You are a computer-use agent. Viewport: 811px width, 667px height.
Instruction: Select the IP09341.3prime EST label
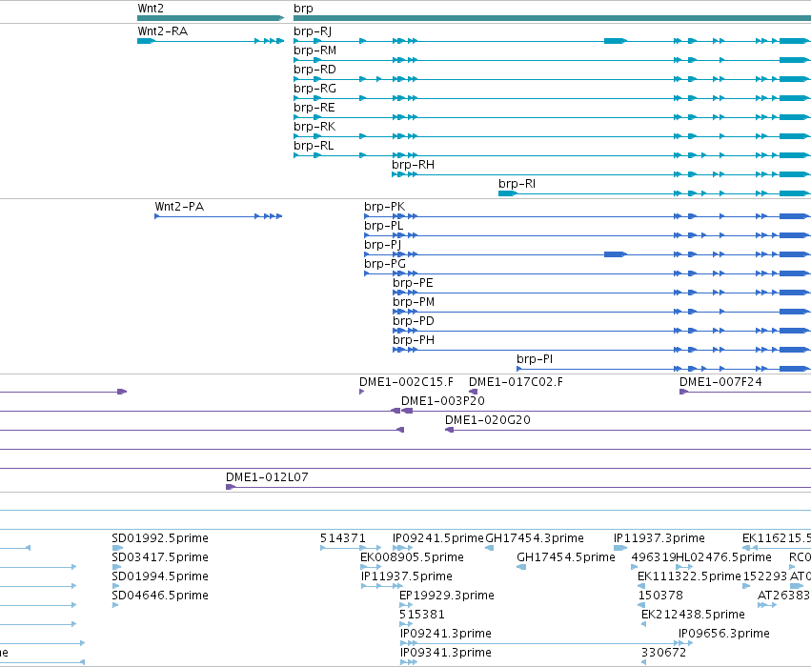(x=445, y=654)
